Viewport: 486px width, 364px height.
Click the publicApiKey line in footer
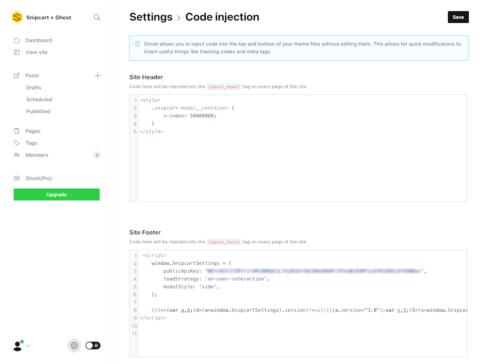295,271
